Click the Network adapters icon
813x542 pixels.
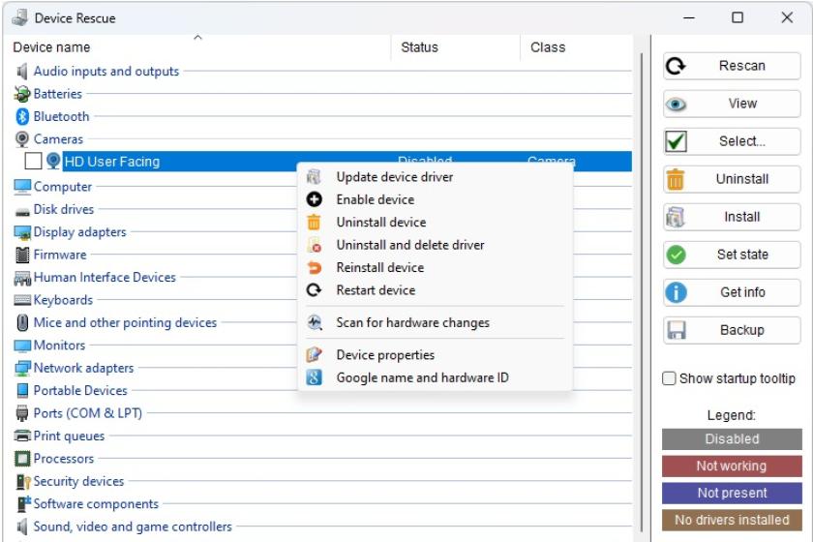(22, 368)
